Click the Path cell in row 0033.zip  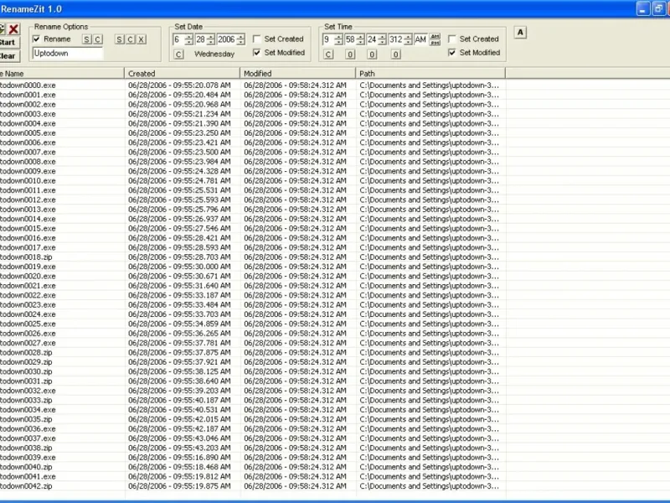click(429, 400)
